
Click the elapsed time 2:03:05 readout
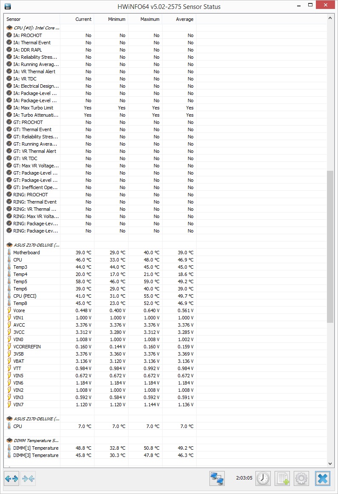tap(244, 478)
